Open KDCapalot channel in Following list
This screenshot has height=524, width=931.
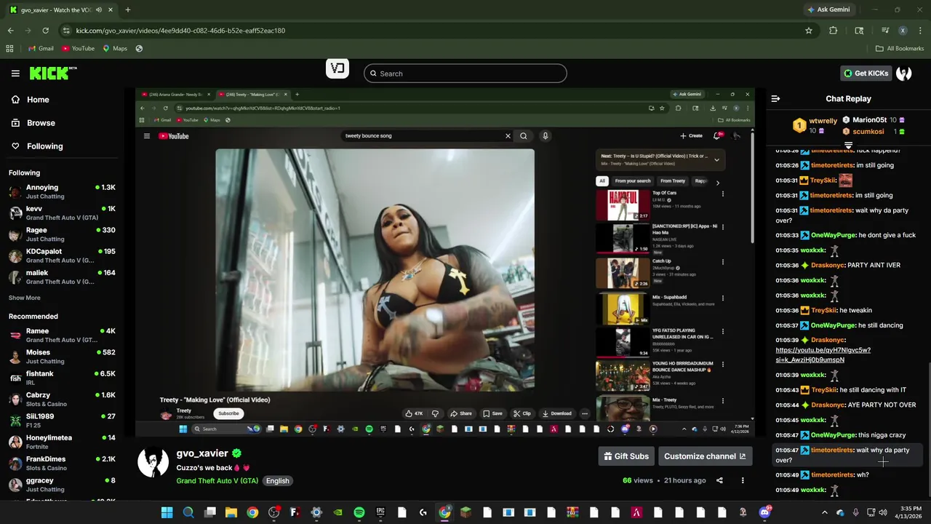(62, 255)
